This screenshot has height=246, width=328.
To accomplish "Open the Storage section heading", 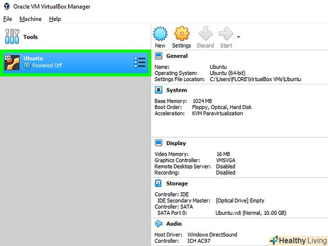I will coord(177,183).
